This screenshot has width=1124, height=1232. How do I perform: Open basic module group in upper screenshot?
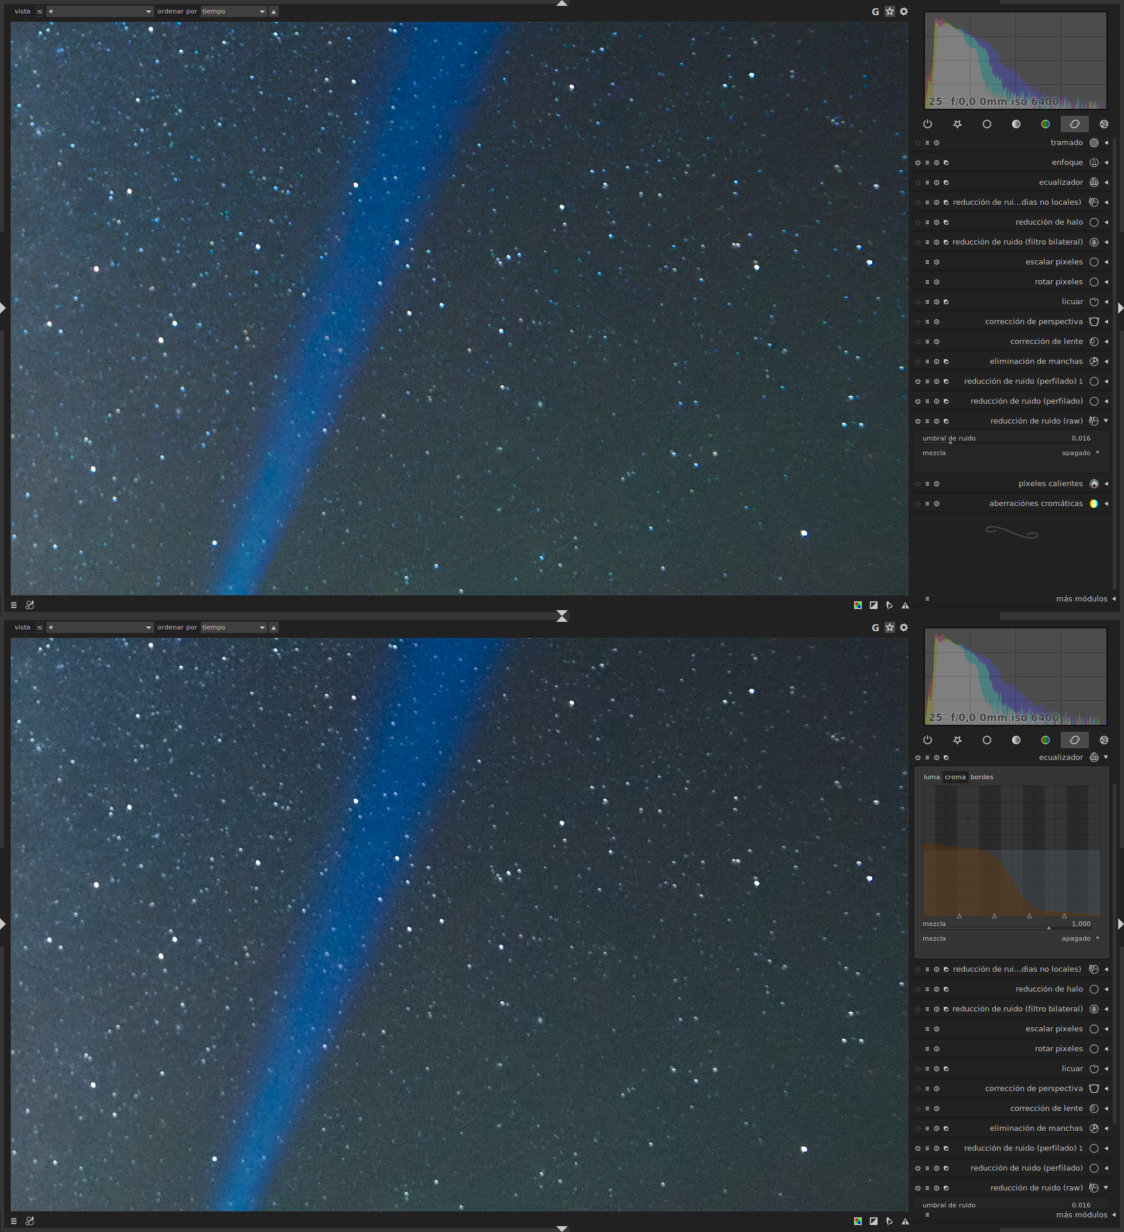pos(986,124)
